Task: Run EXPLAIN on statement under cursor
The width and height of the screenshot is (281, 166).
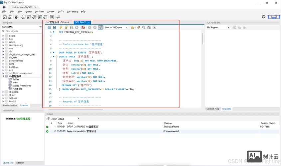Action: pyautogui.click(x=71, y=27)
